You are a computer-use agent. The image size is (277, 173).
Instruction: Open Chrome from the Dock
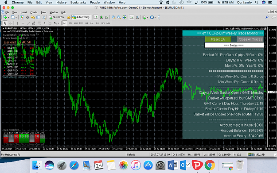(210, 165)
